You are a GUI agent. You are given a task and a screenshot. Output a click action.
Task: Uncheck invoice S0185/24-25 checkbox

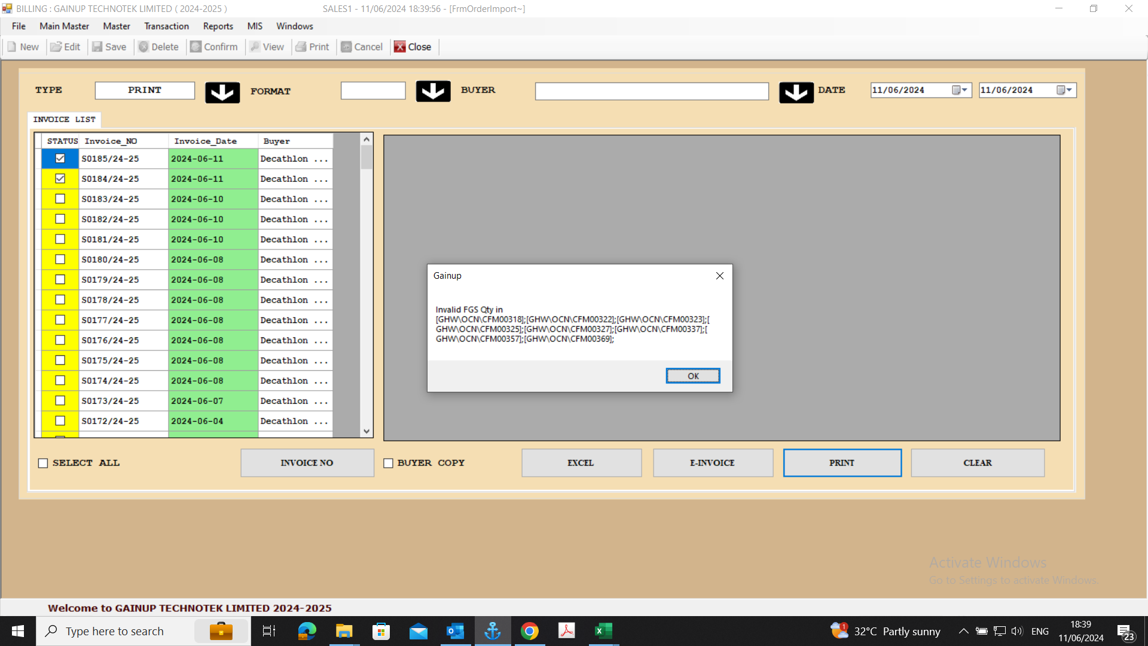pyautogui.click(x=60, y=159)
